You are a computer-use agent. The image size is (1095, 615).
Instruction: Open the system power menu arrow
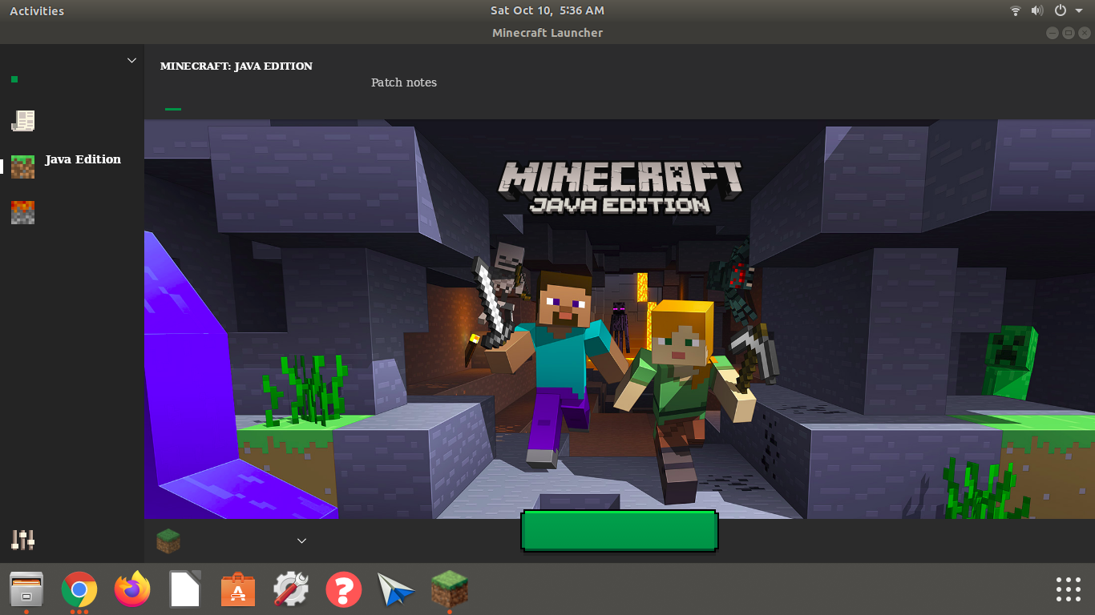pyautogui.click(x=1079, y=11)
